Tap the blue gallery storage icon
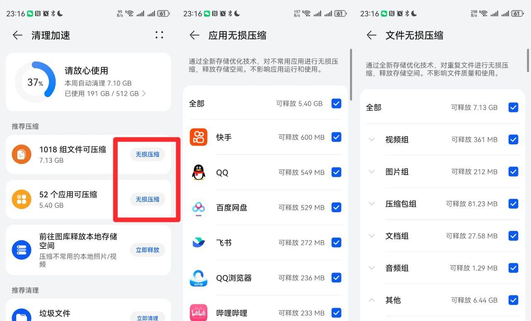This screenshot has width=531, height=321. point(22,250)
